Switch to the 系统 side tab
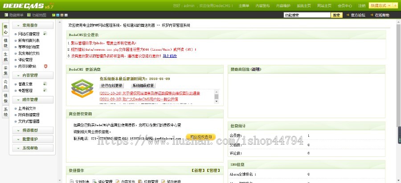This screenshot has width=401, height=183. click(6, 111)
